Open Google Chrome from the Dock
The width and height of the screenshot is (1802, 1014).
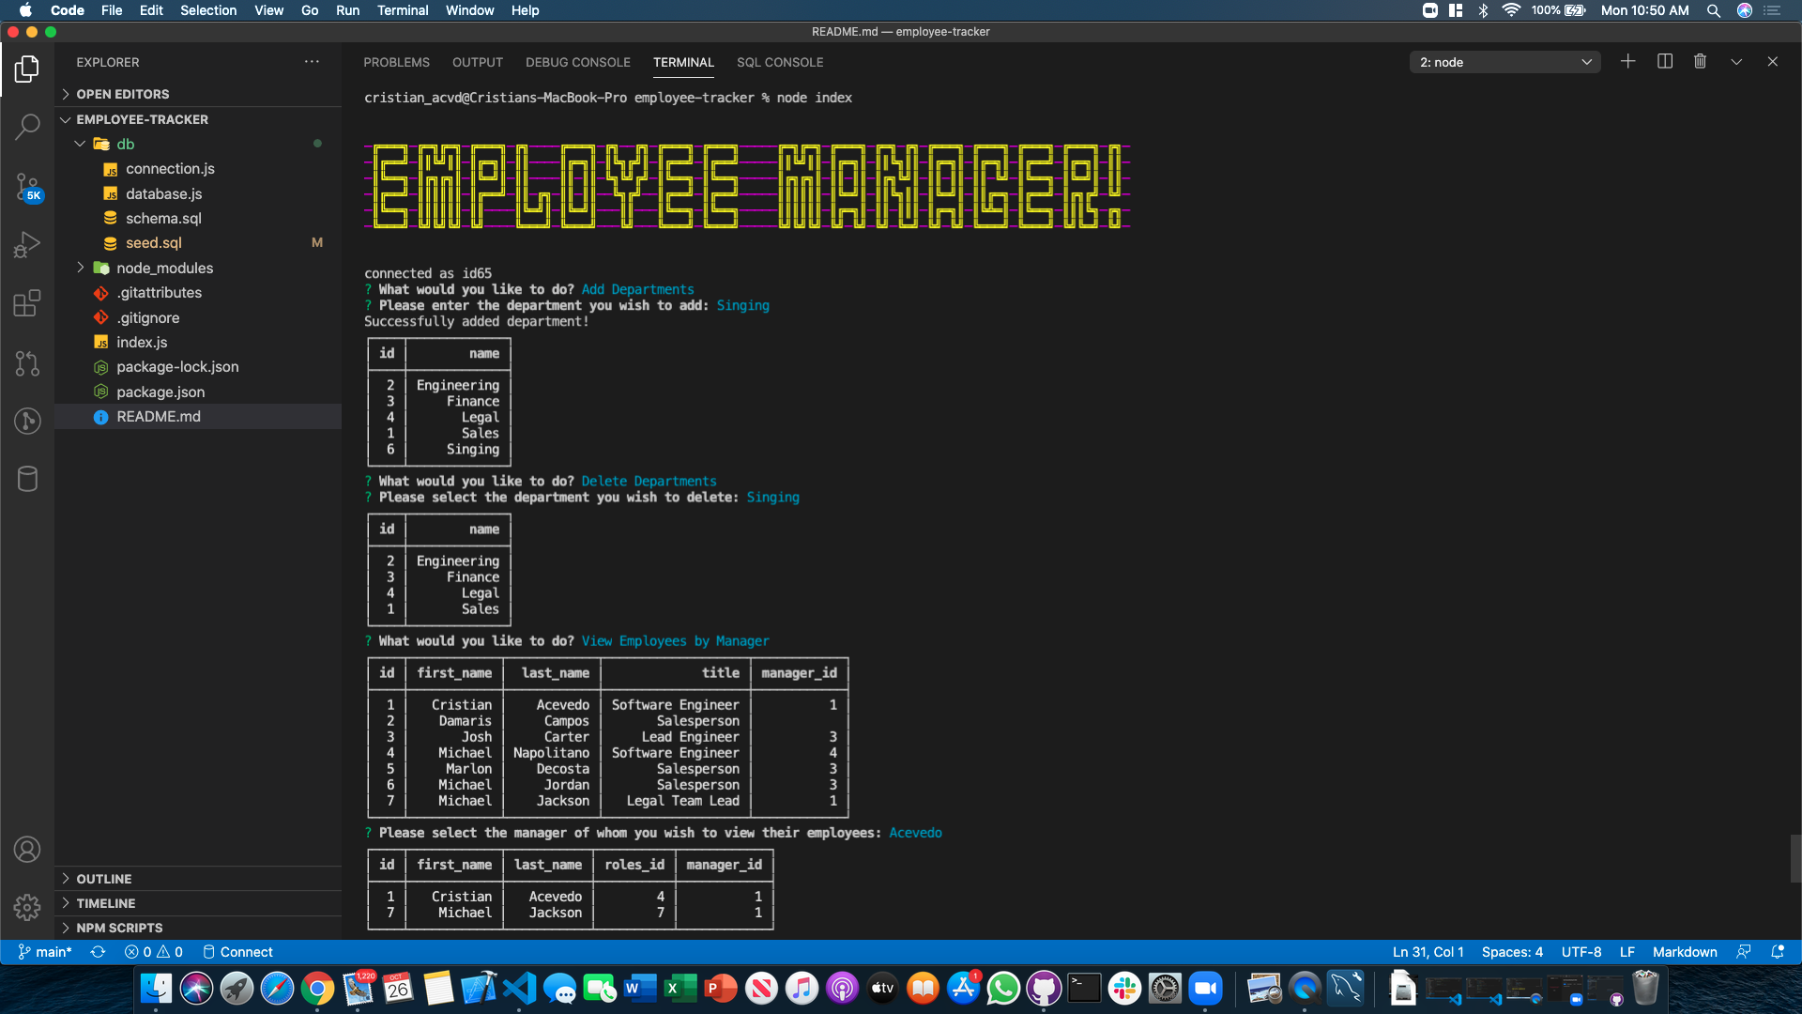click(x=317, y=989)
